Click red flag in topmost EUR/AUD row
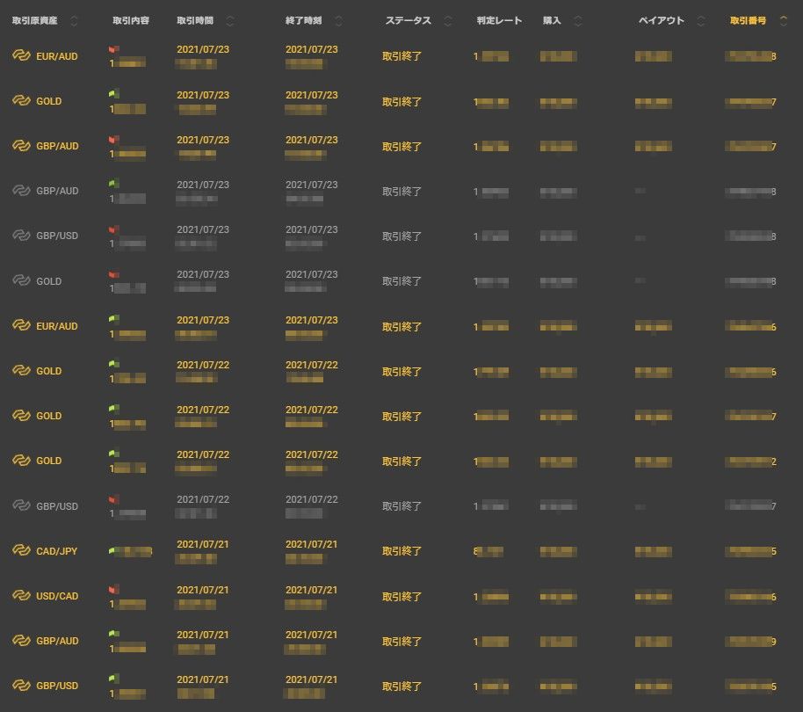The width and height of the screenshot is (803, 712). pos(113,50)
